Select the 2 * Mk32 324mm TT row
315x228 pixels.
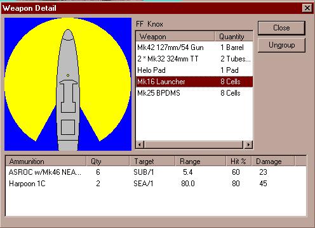194,59
